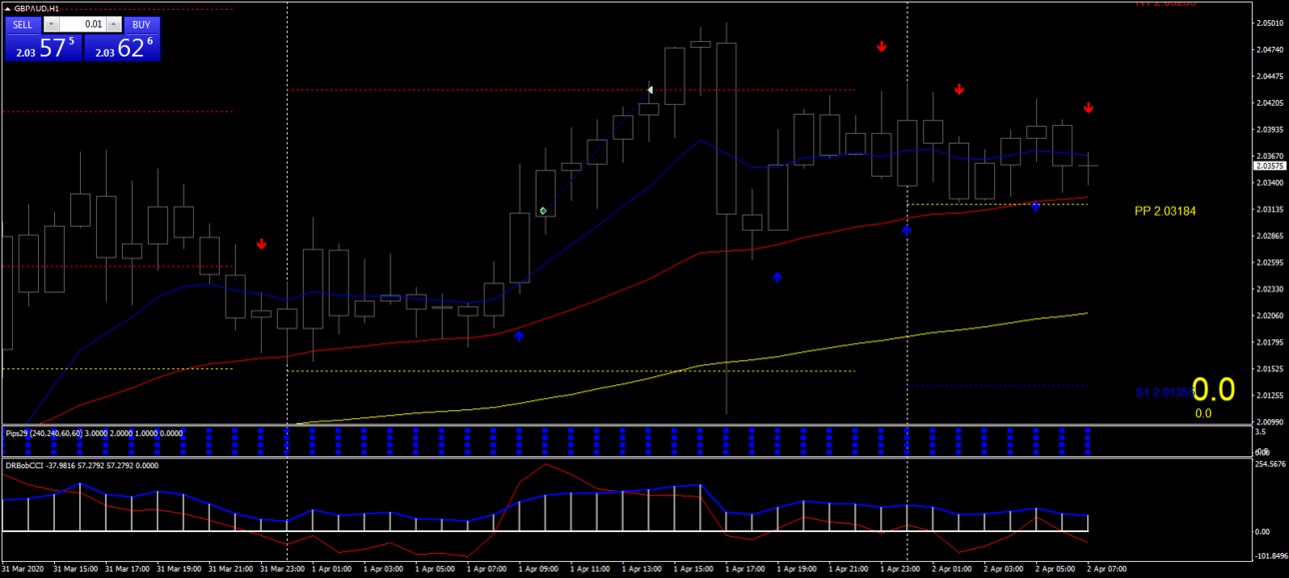The image size is (1289, 578).
Task: Click the 1 Apr 09:00 time label
Action: 540,569
